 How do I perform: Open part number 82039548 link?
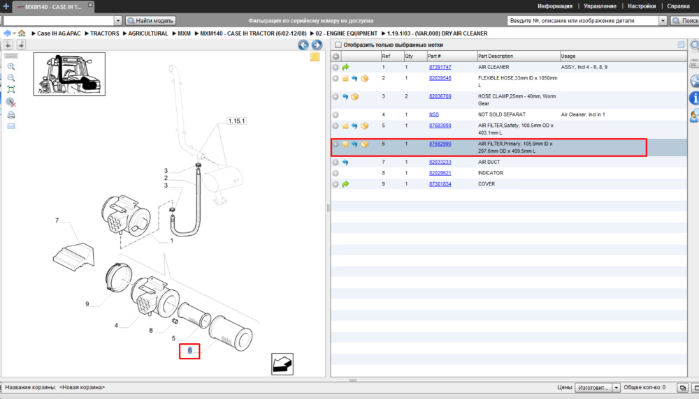[440, 78]
